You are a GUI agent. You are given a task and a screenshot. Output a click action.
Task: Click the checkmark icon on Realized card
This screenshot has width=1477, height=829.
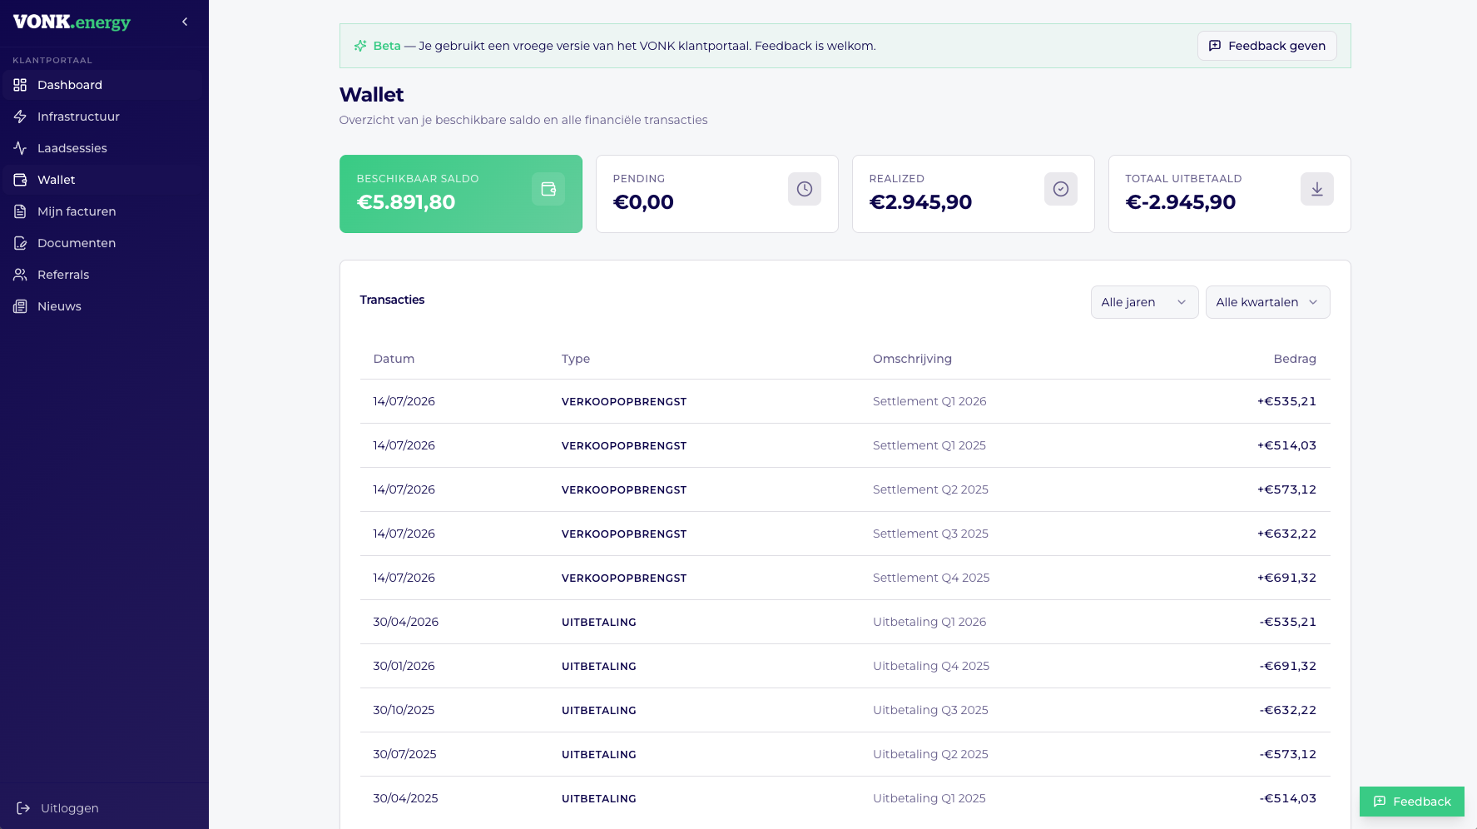pyautogui.click(x=1061, y=189)
